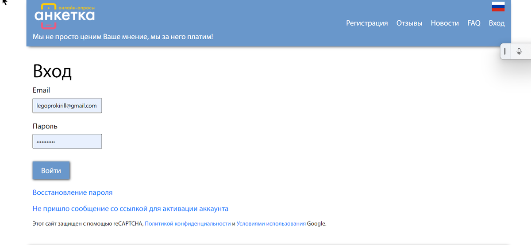531x245 pixels.
Task: Go to the Новости section
Action: [445, 23]
